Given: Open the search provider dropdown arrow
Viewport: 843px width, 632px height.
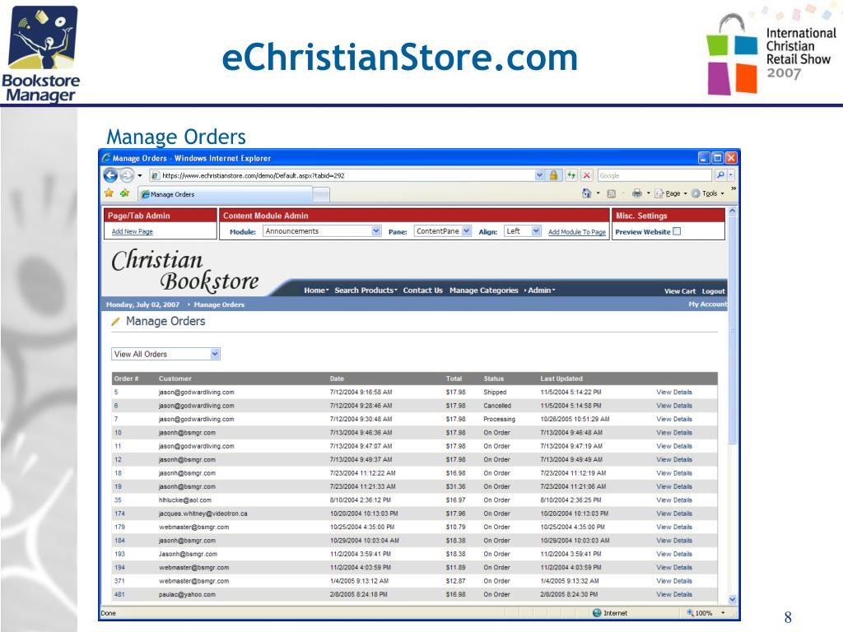Looking at the screenshot, I should (x=731, y=175).
